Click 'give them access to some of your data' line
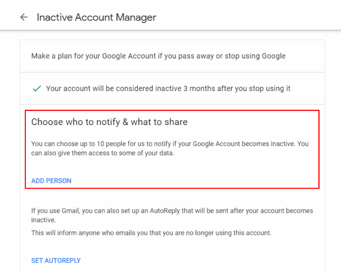The image size is (341, 271). pyautogui.click(x=116, y=153)
